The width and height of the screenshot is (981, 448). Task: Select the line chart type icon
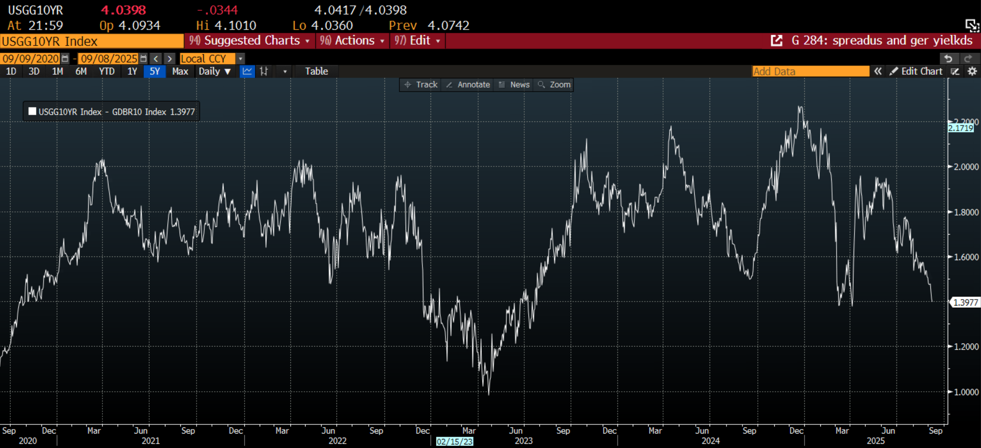pyautogui.click(x=247, y=71)
